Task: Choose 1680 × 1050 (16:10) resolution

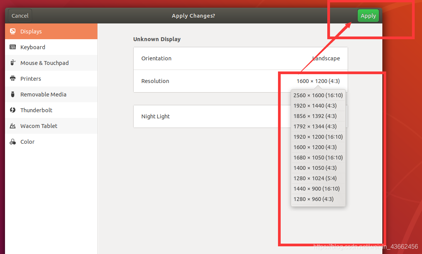Action: click(318, 158)
